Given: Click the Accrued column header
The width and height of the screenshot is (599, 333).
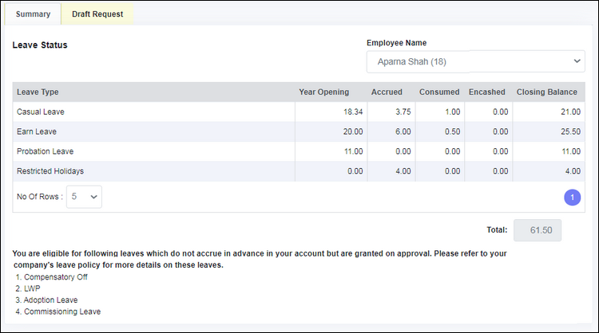Looking at the screenshot, I should (x=387, y=92).
